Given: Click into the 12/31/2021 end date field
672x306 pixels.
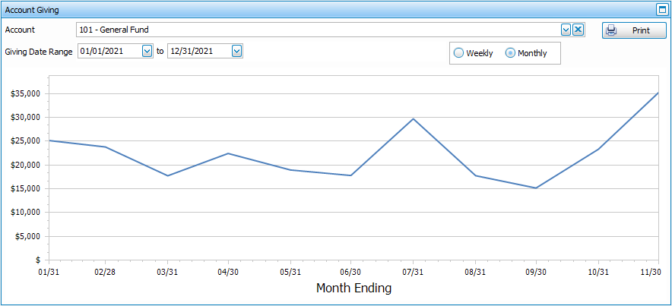Looking at the screenshot, I should click(x=198, y=51).
